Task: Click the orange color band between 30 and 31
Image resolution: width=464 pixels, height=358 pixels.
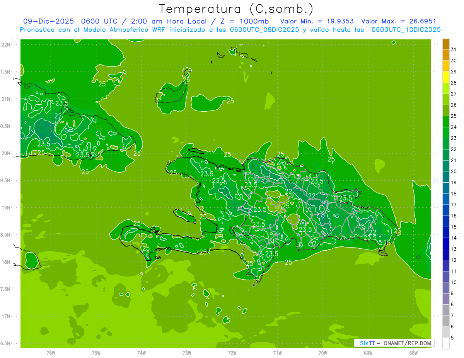Action: [446, 55]
